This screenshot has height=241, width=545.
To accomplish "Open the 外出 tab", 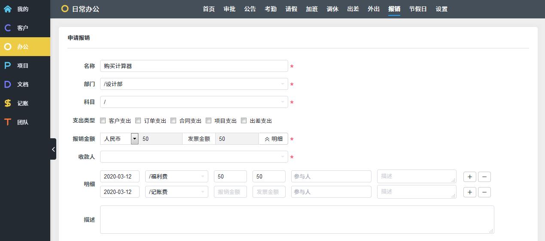I will (374, 9).
